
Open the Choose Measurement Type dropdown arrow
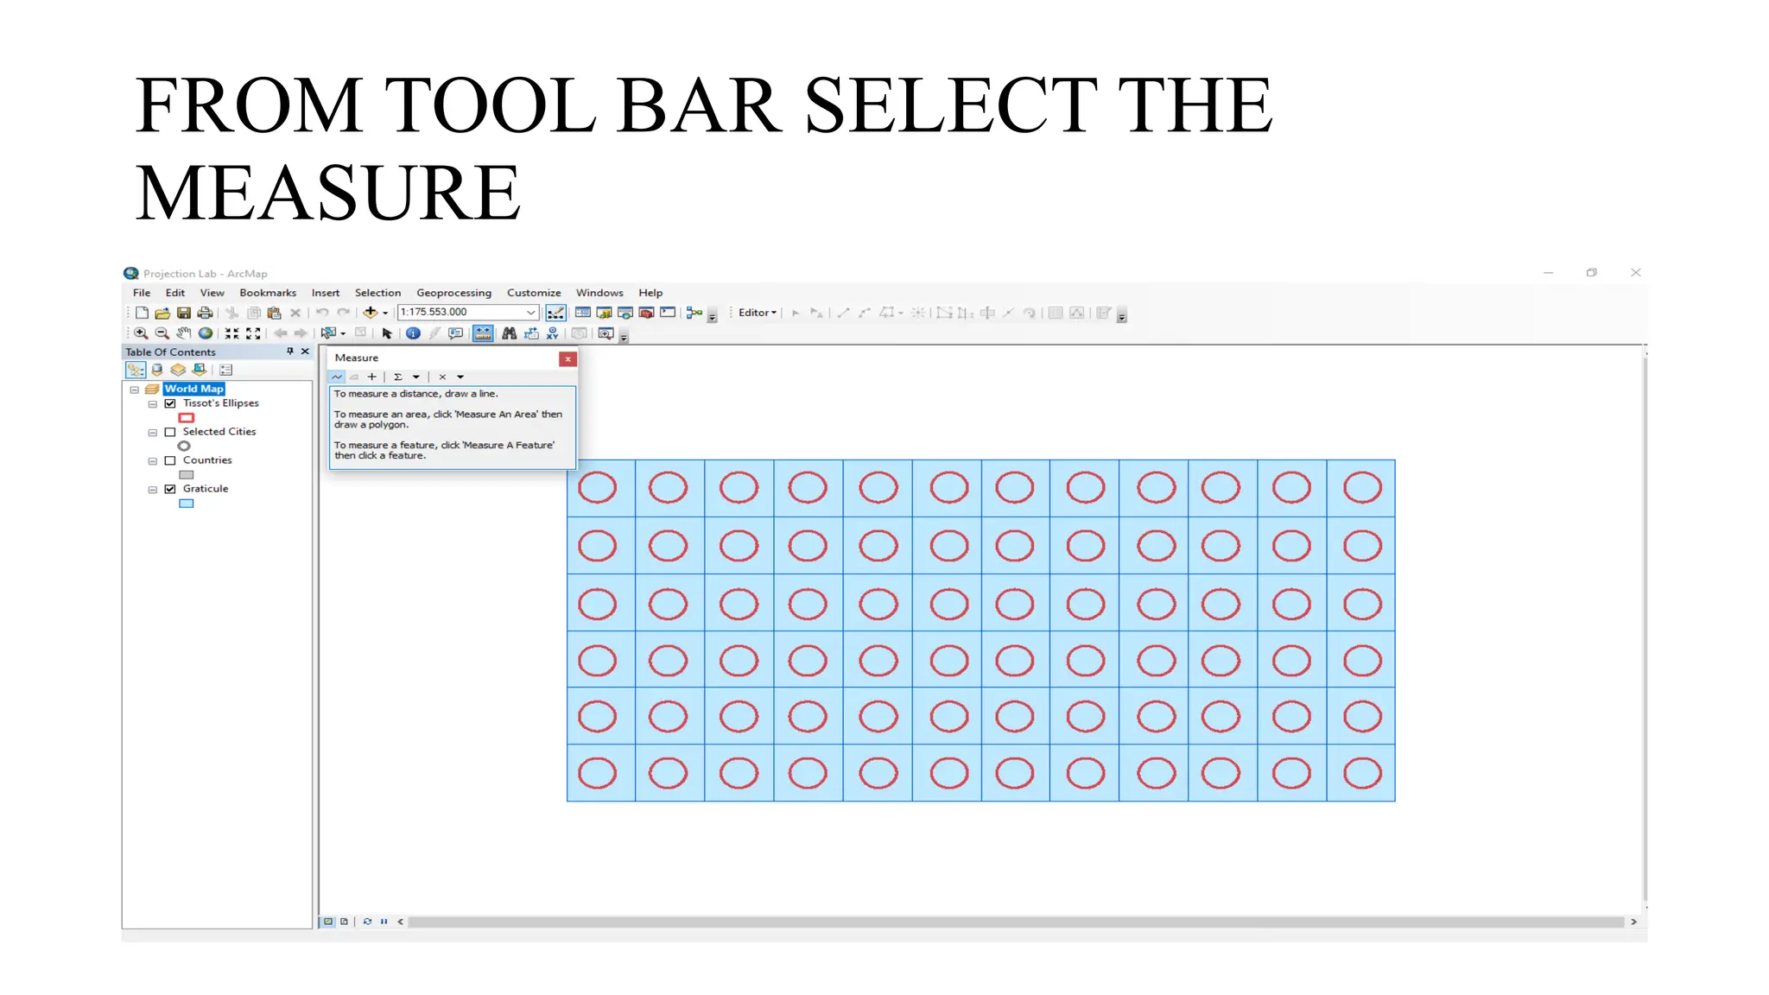(460, 377)
